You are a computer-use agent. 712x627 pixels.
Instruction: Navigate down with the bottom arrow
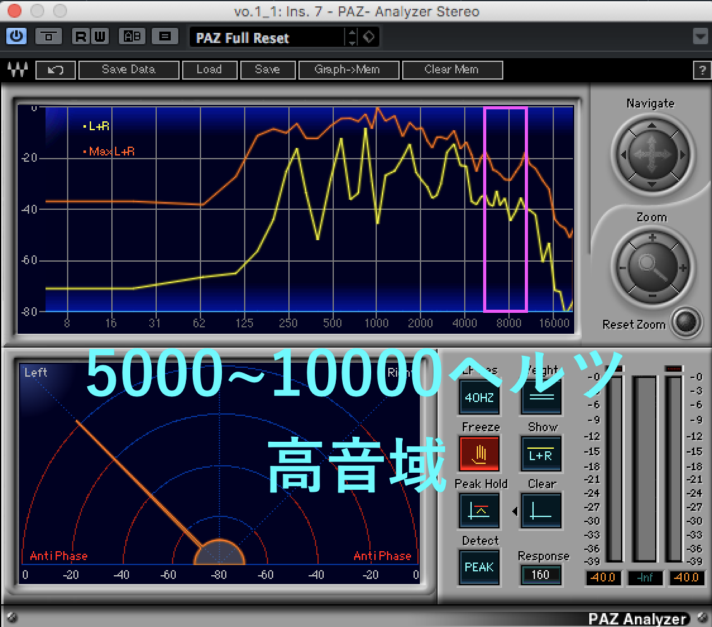[x=651, y=184]
